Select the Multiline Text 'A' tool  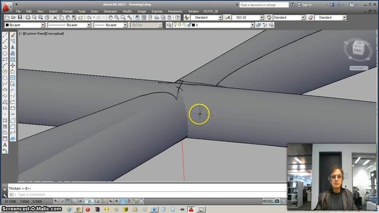(x=5, y=145)
